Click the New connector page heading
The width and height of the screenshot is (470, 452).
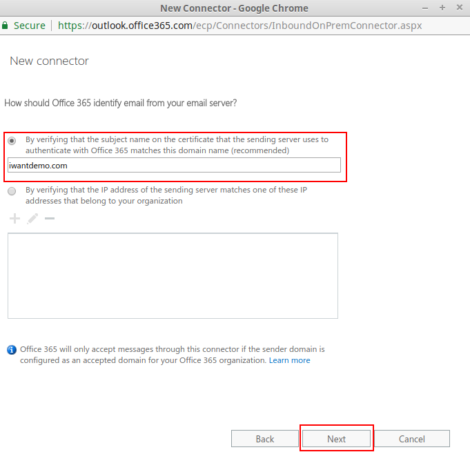[49, 61]
